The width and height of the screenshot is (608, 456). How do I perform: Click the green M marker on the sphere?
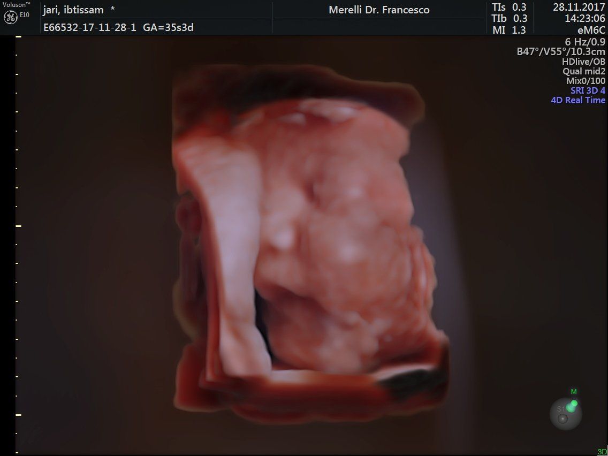tap(574, 392)
